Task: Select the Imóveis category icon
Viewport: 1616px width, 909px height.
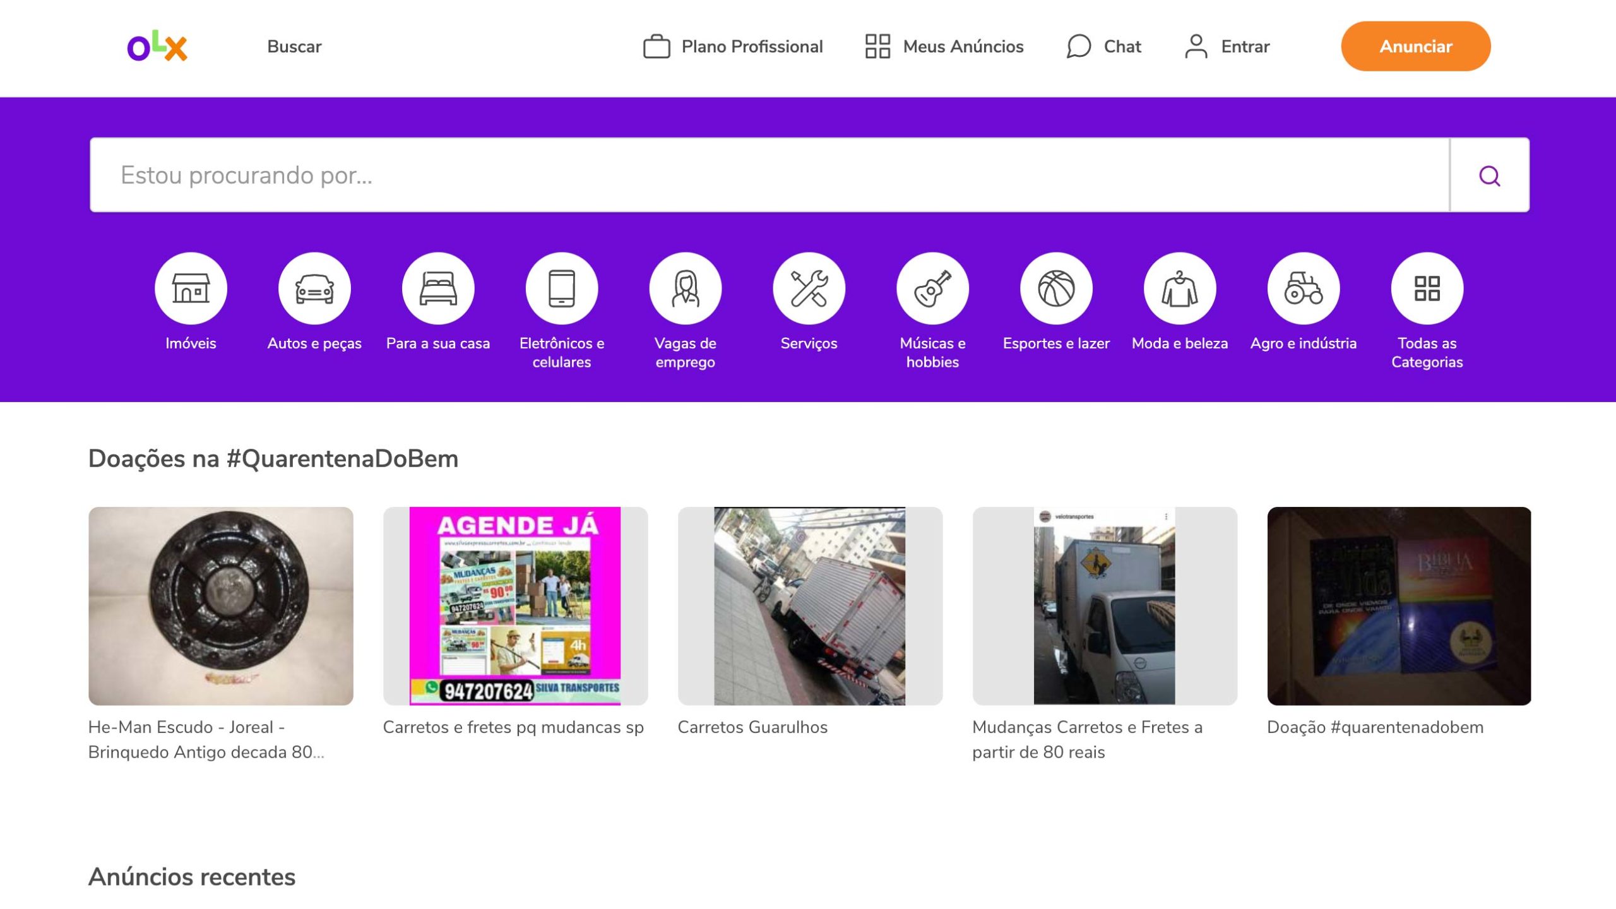Action: point(190,287)
